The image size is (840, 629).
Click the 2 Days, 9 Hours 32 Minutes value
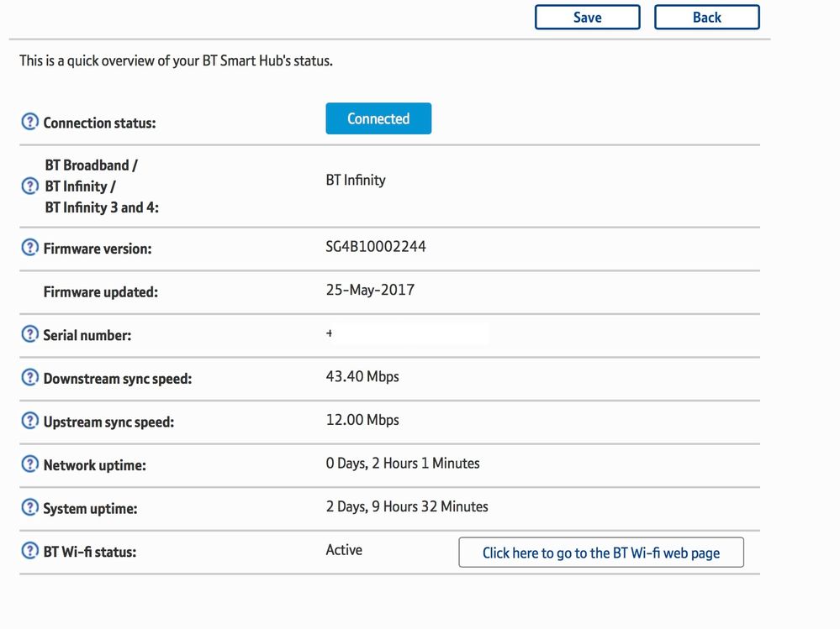pyautogui.click(x=407, y=506)
